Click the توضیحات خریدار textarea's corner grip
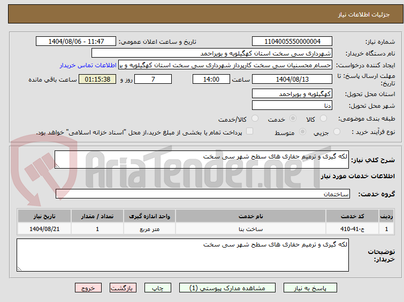 (x=20, y=268)
